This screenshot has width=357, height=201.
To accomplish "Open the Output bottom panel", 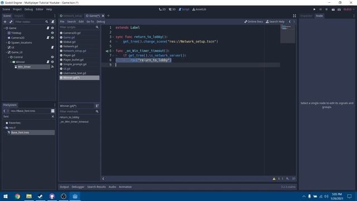I will tap(64, 187).
